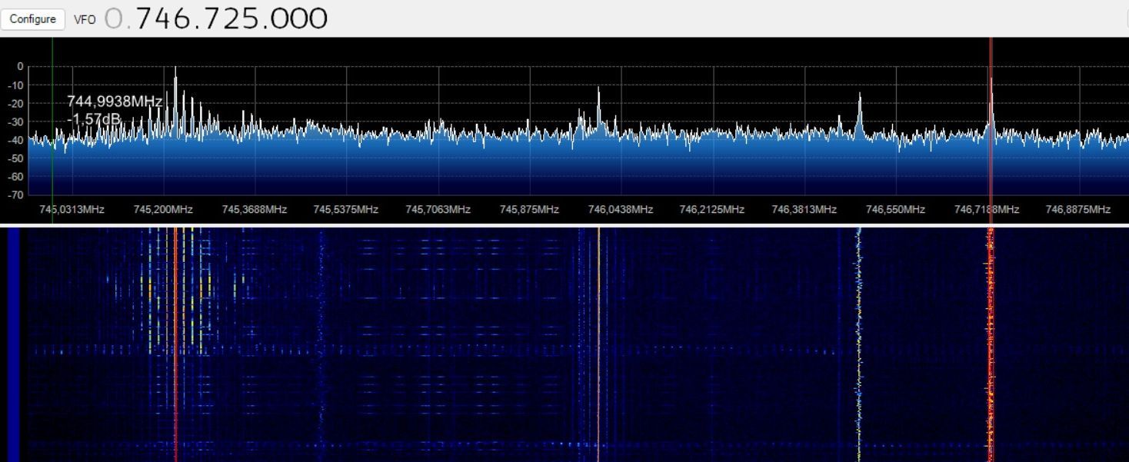Image resolution: width=1129 pixels, height=462 pixels.
Task: Click the 745,5375MHz frequency axis label
Action: 345,209
